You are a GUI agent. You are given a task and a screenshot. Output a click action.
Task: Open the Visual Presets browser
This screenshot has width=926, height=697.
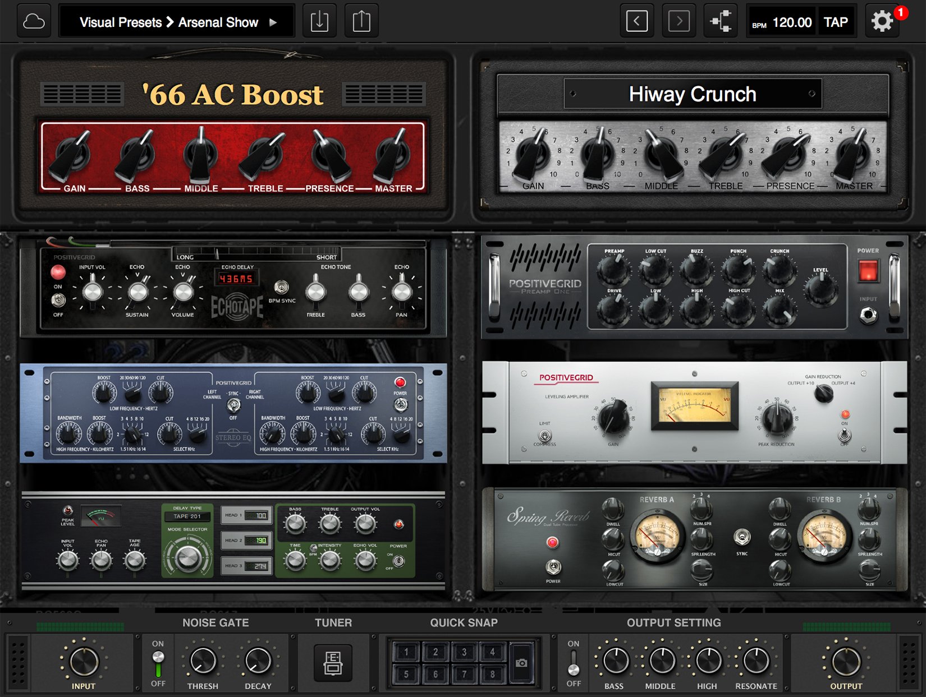120,22
